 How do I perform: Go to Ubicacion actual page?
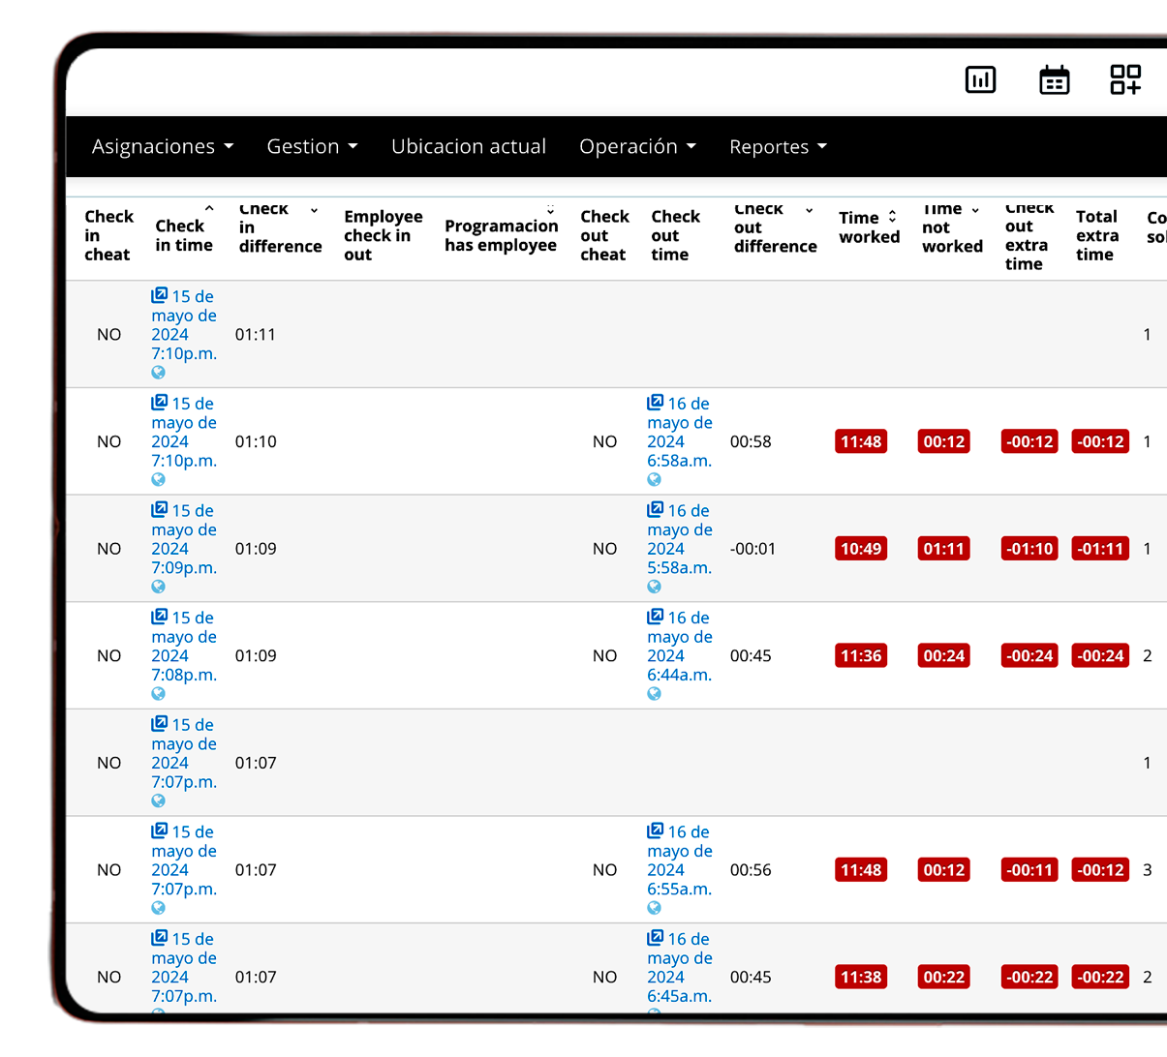(469, 146)
